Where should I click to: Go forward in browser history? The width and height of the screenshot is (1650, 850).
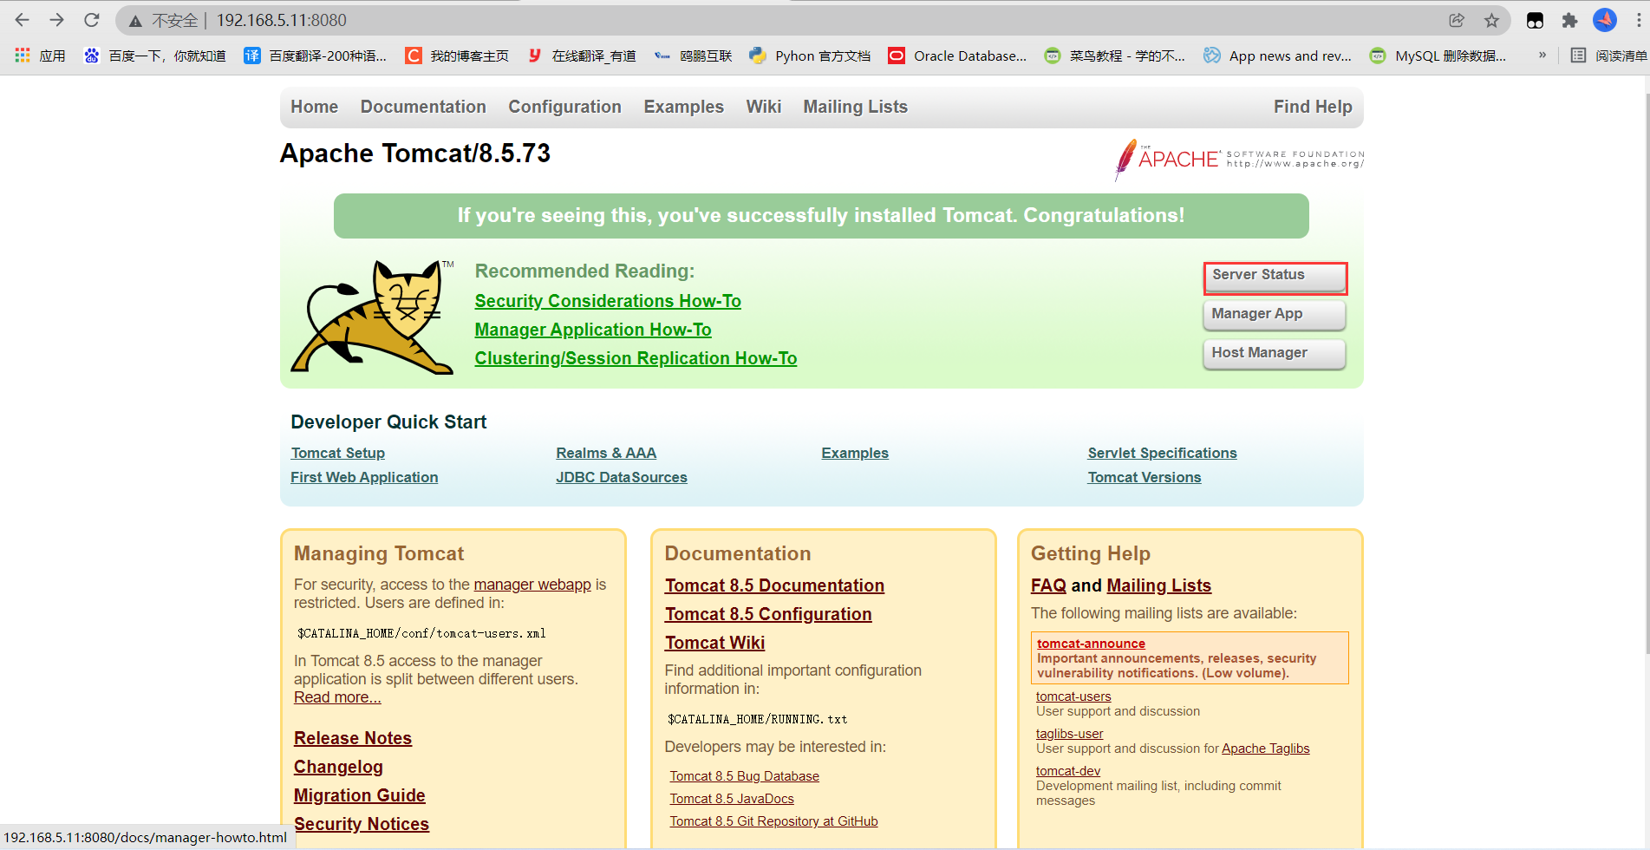pos(57,20)
